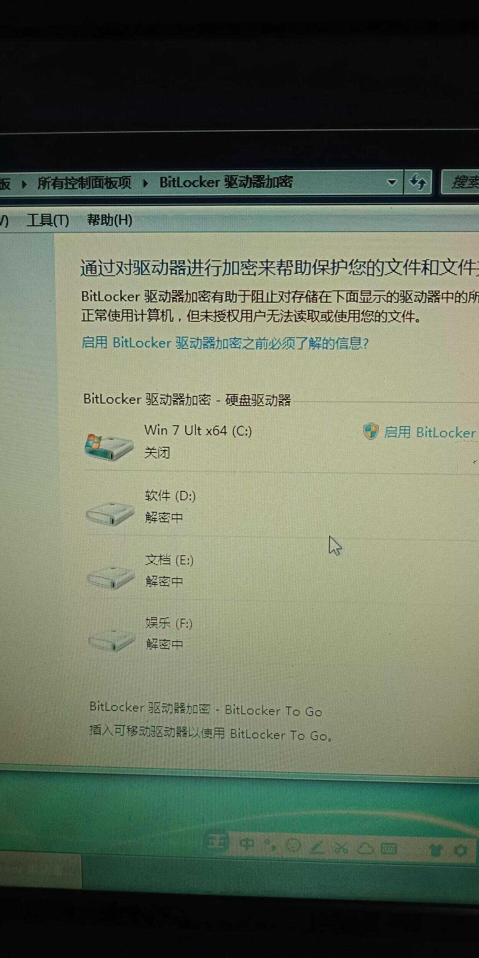Screen dimensions: 479x958
Task: Click the 启用 BitLocker link for C drive
Action: coord(430,433)
